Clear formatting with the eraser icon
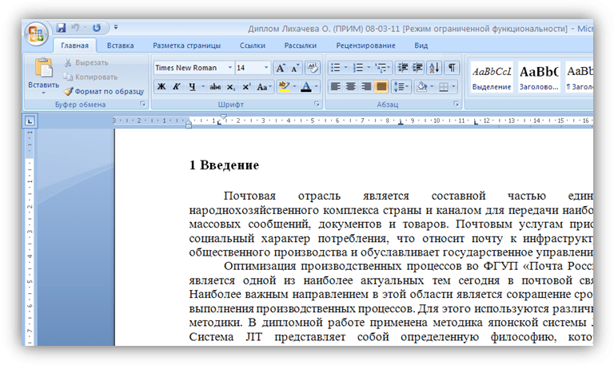Viewport: 614px width, 365px height. [312, 68]
